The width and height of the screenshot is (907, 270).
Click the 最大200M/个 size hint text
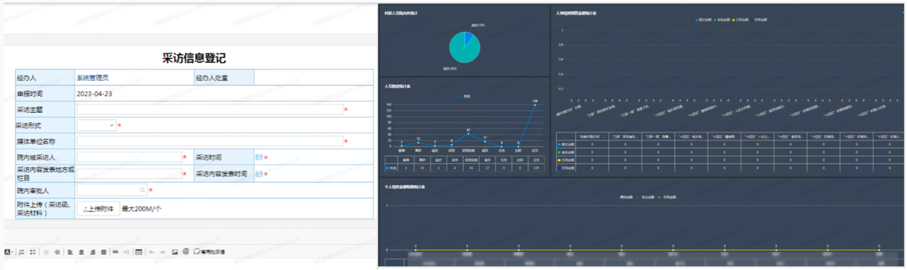(x=141, y=209)
